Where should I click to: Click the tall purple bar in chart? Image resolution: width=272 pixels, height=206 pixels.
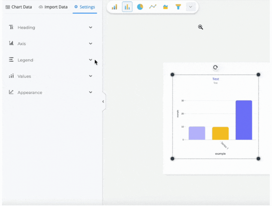pyautogui.click(x=244, y=120)
